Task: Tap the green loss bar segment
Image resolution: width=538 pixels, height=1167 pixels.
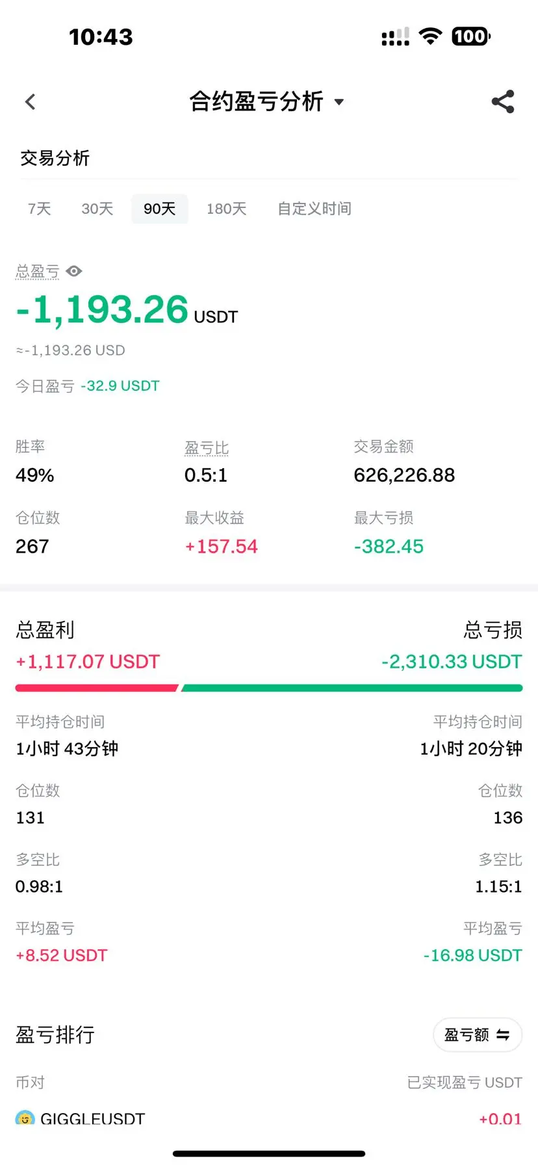Action: (352, 688)
